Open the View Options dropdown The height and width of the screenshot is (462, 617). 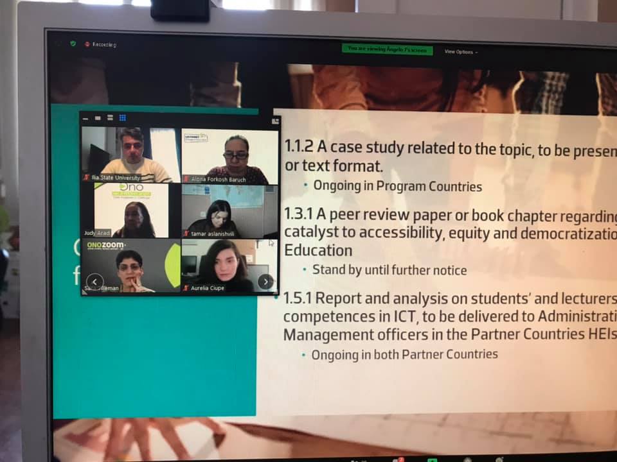tap(461, 52)
